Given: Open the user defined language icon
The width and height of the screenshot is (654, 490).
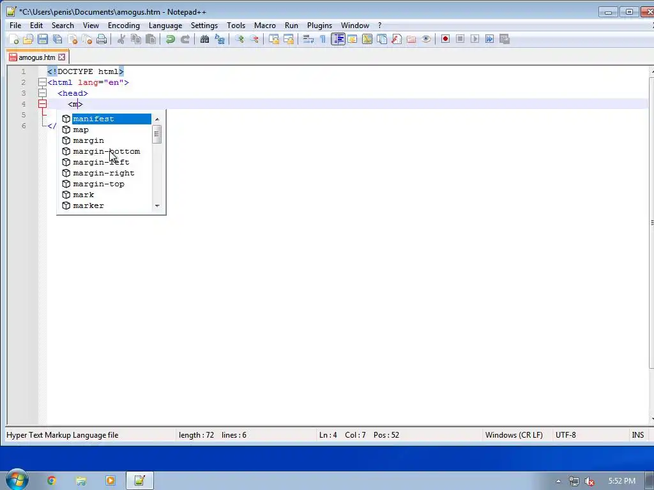Looking at the screenshot, I should pyautogui.click(x=353, y=39).
